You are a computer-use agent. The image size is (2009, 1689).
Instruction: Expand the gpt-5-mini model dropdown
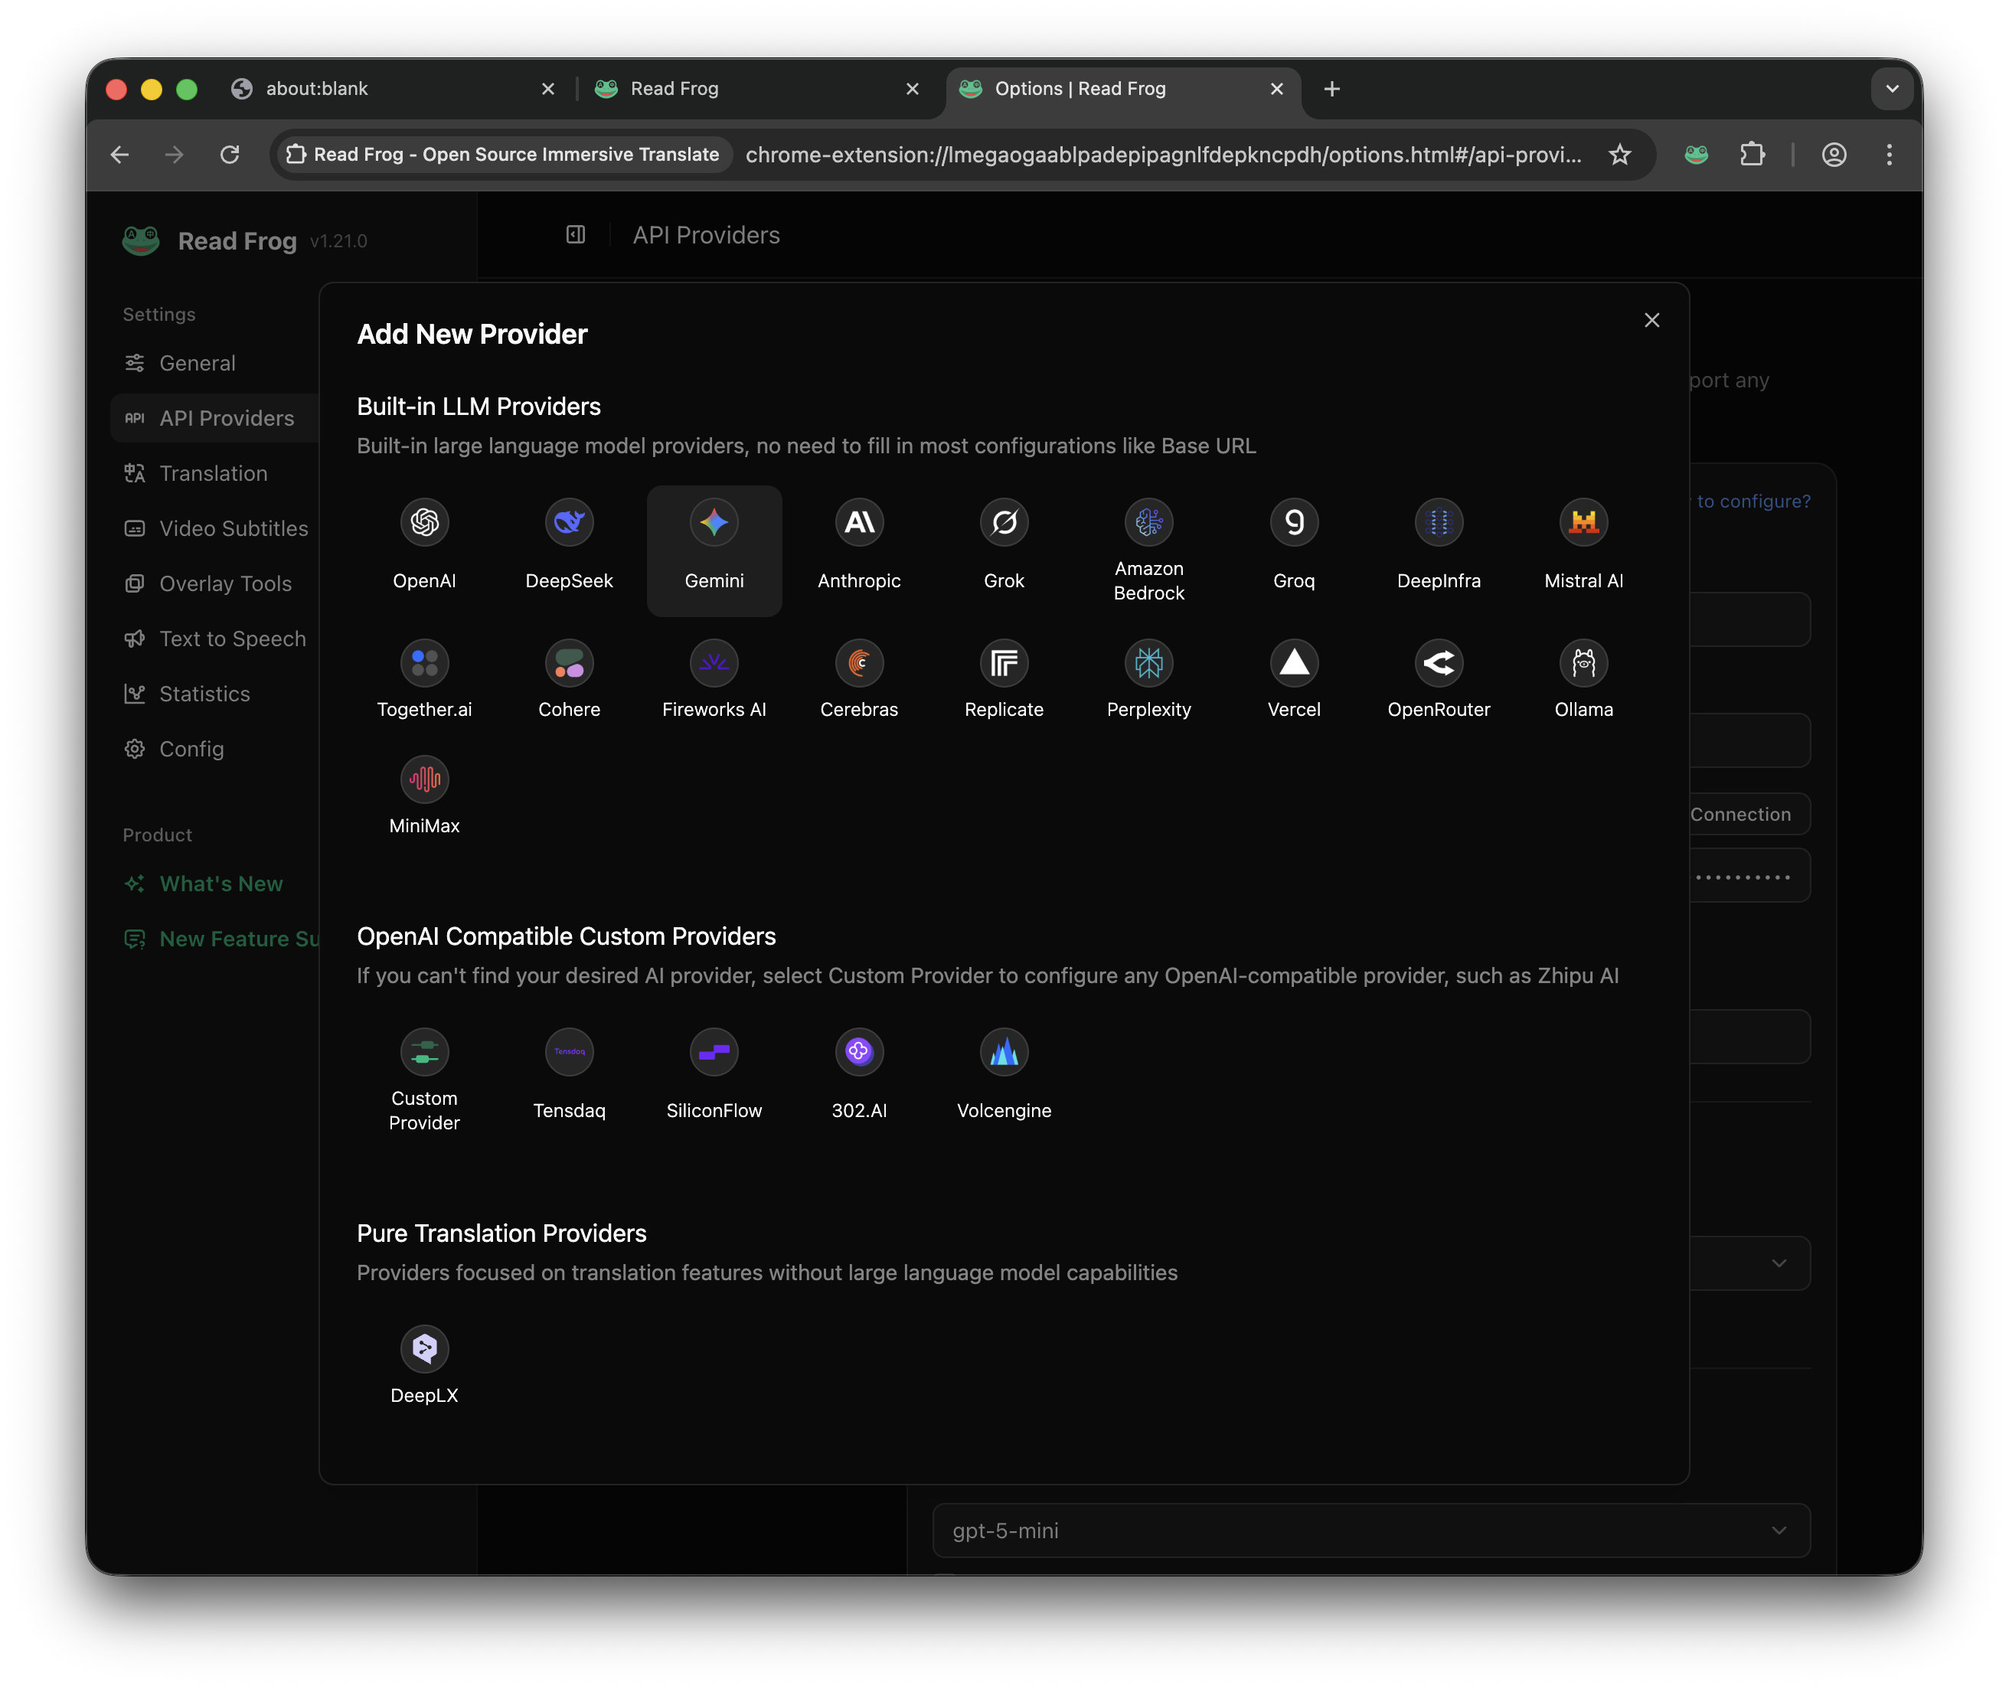(1370, 1530)
